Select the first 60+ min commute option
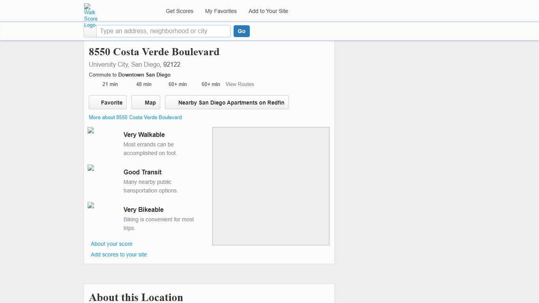The image size is (539, 303). [x=178, y=84]
